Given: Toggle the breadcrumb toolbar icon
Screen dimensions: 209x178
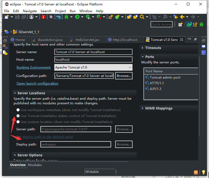Looking at the screenshot, I should 59,17.
